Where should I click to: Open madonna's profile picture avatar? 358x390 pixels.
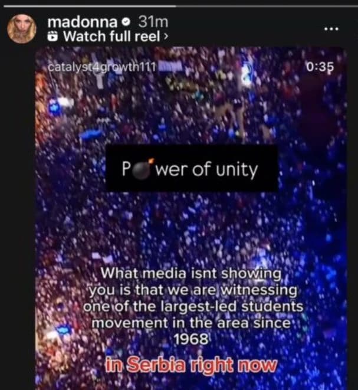point(22,28)
